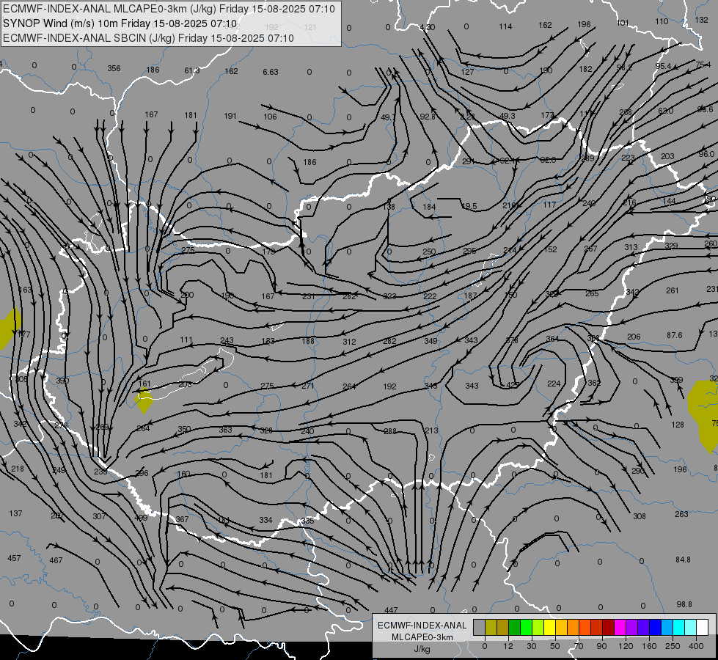Click the magenta legend swatch
The width and height of the screenshot is (718, 660).
tap(620, 627)
